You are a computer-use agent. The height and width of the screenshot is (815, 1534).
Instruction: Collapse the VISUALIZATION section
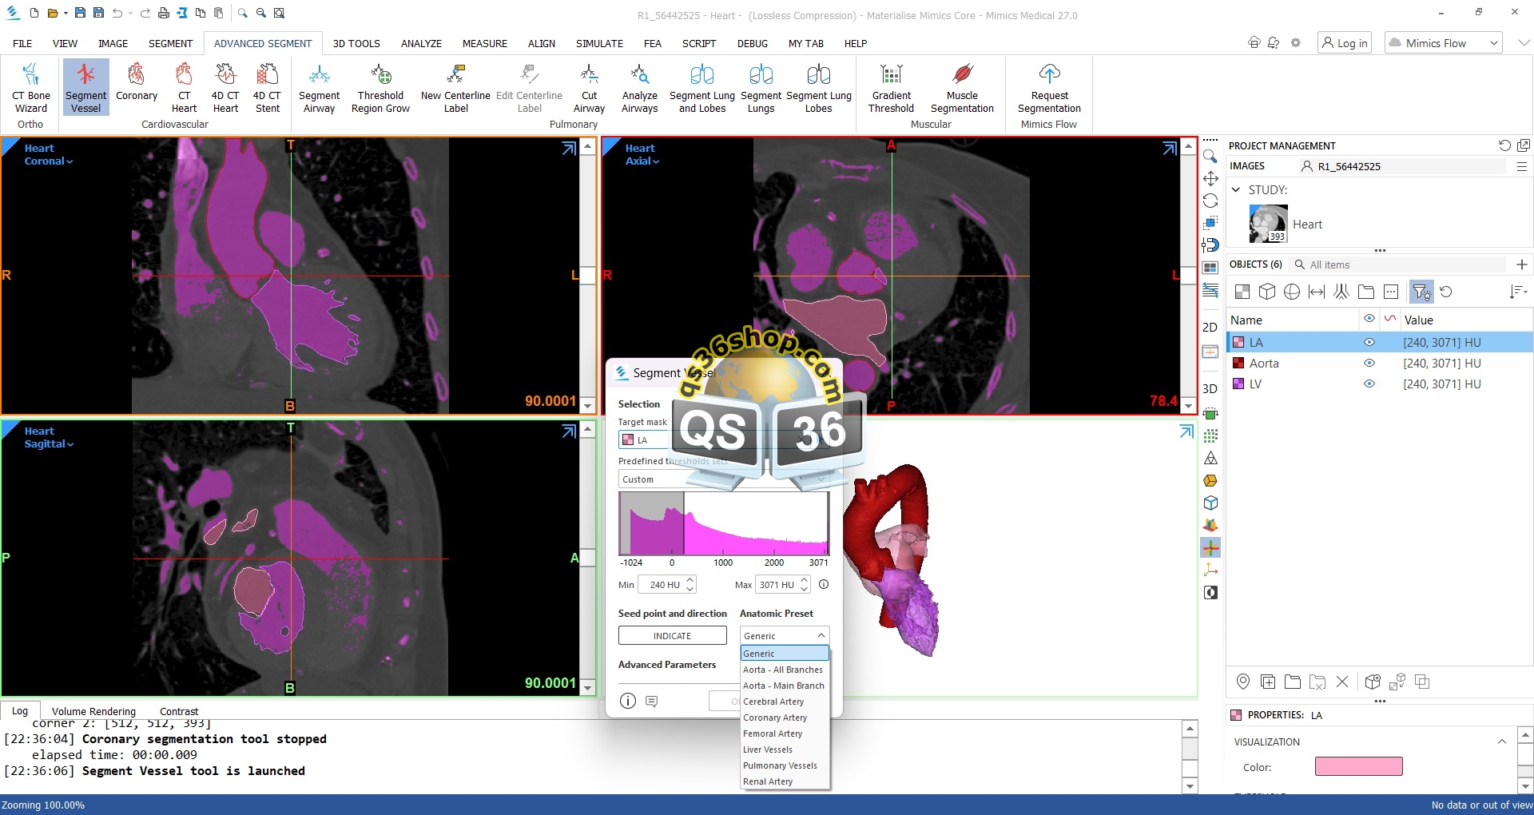(1502, 741)
